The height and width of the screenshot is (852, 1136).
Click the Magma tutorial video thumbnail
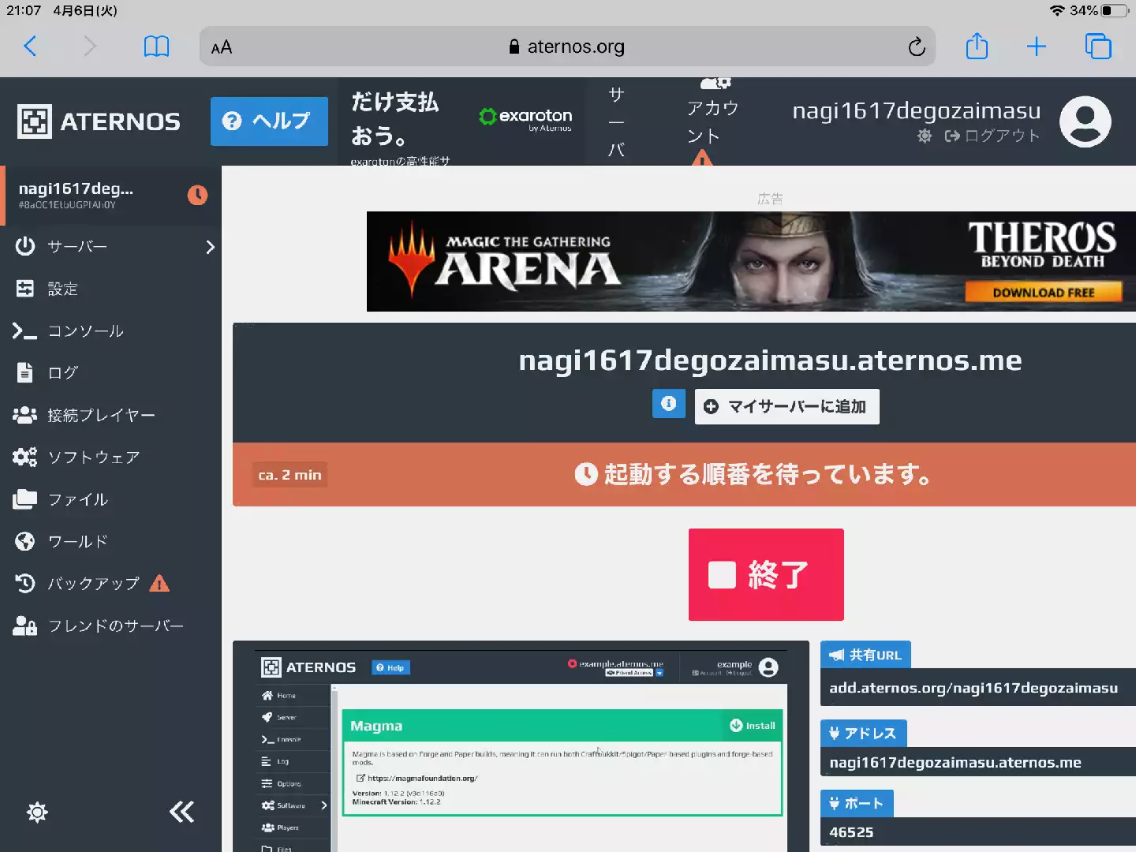tap(521, 746)
